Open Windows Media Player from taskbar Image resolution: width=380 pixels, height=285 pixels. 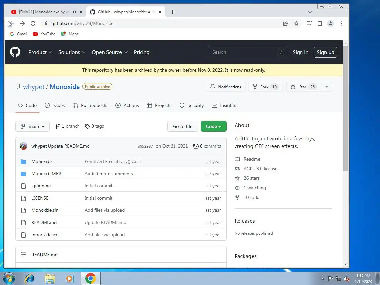(70, 279)
